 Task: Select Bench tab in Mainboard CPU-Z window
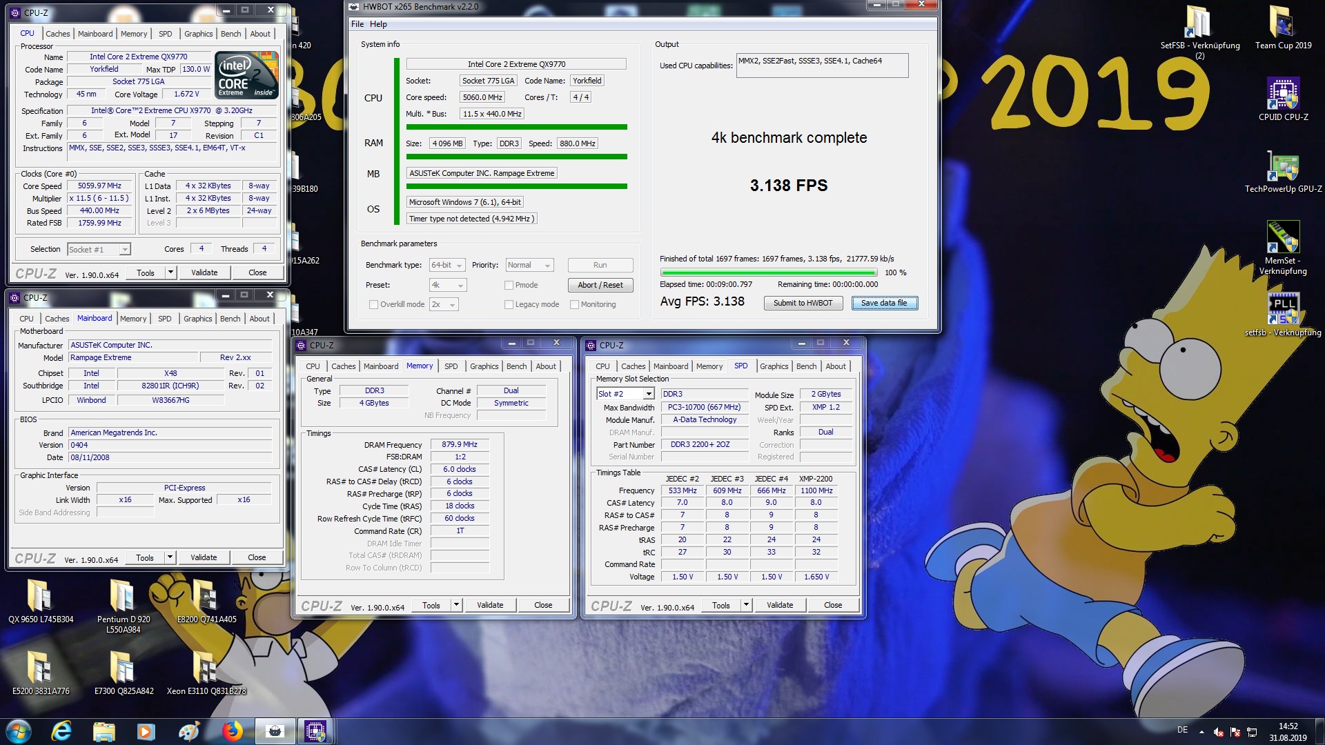[x=230, y=319]
